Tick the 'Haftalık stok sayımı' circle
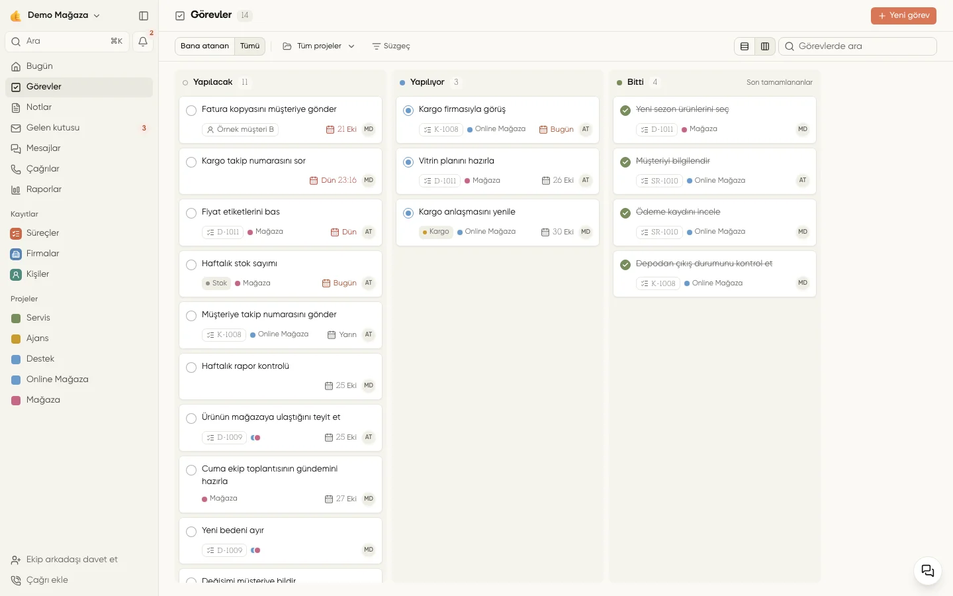This screenshot has height=596, width=953. point(191,264)
